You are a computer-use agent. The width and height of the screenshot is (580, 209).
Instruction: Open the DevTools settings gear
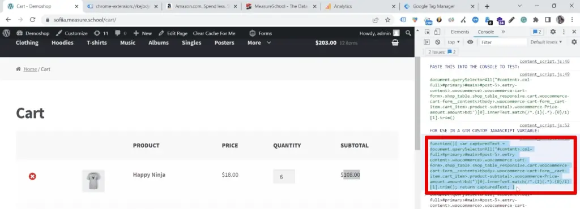point(553,32)
